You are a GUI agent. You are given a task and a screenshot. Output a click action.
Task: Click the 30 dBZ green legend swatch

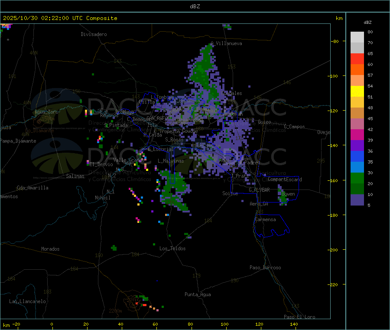pos(357,178)
